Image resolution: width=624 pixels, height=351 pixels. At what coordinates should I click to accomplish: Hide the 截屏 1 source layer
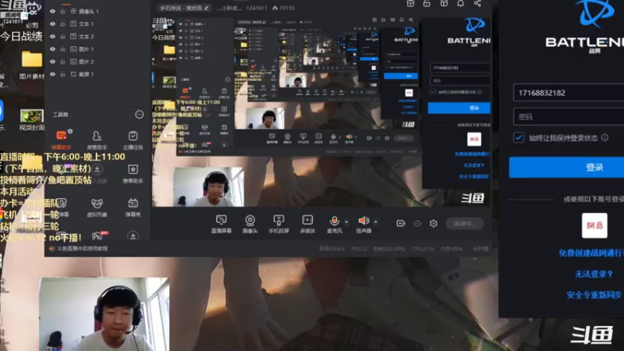pos(52,74)
